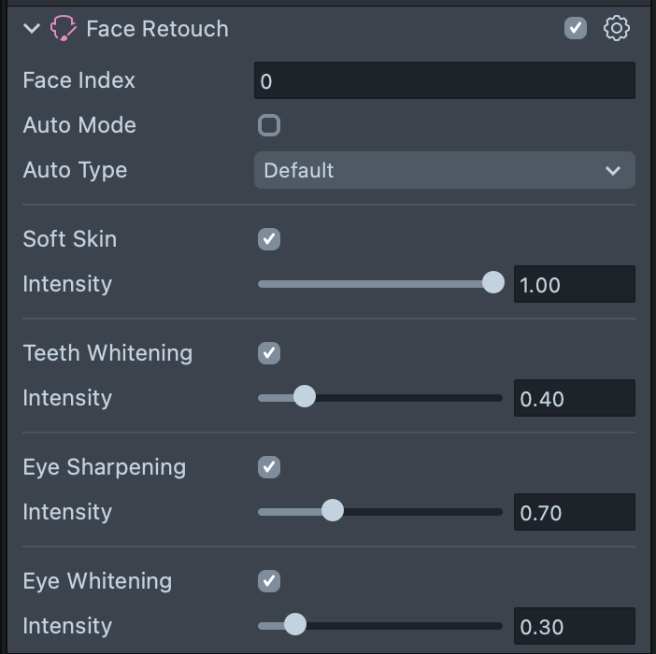The image size is (656, 654).
Task: Click the Face Index input field
Action: [444, 81]
